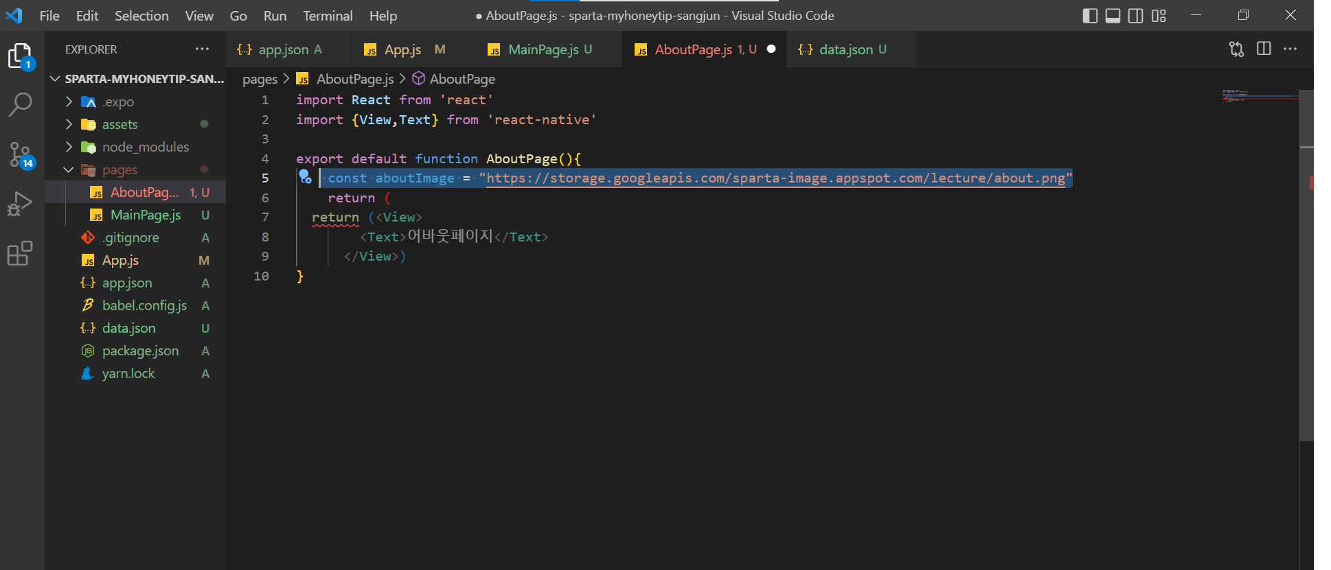Toggle primary side bar visibility
Image resolution: width=1331 pixels, height=570 pixels.
(1090, 15)
